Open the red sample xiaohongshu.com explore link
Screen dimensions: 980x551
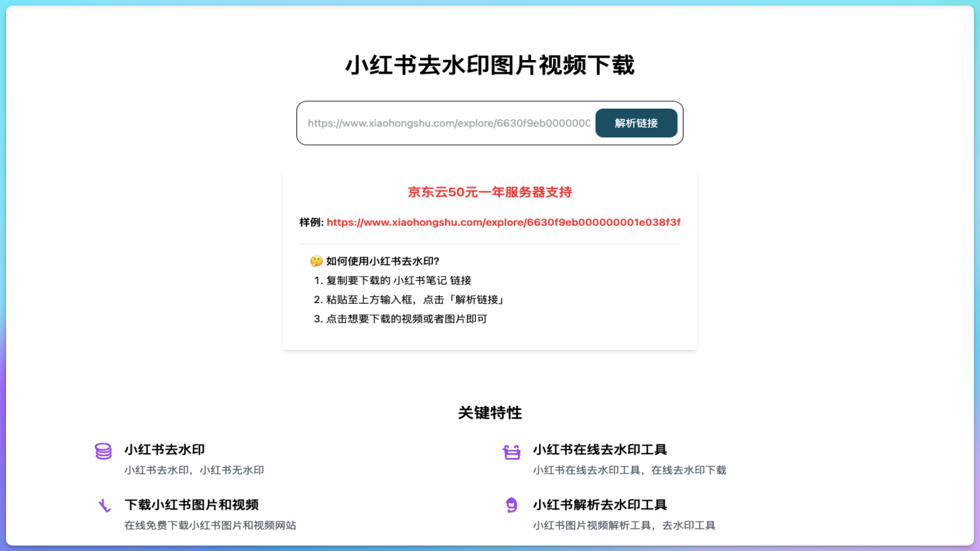tap(503, 222)
